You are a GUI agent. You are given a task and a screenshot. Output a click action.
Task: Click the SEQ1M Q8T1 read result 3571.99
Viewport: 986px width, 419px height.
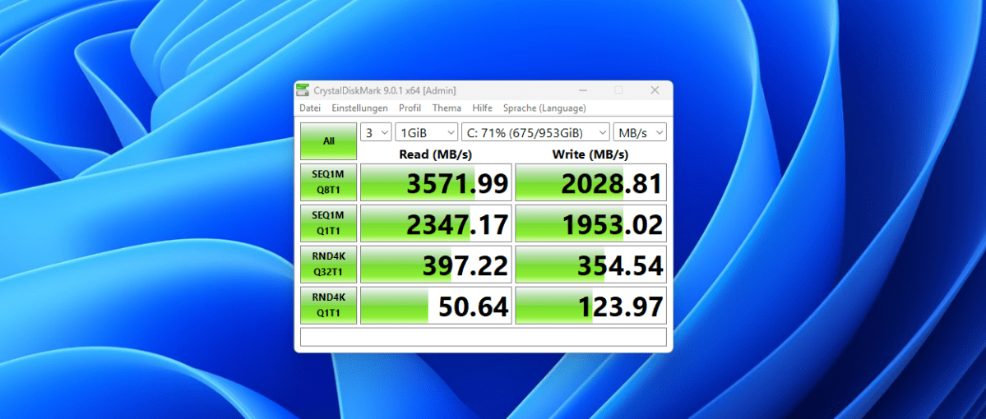point(436,183)
